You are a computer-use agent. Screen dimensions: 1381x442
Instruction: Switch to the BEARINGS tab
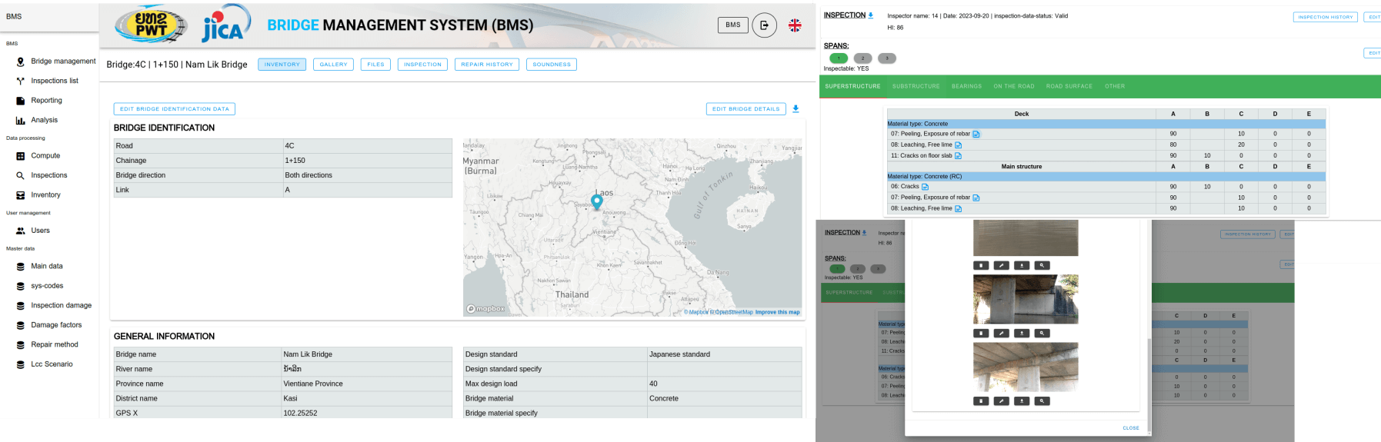[966, 86]
